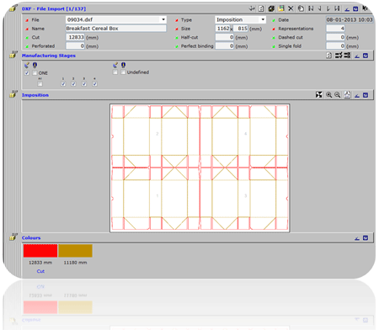Click the lock icon beside Colours title
The image size is (379, 330).
click(x=13, y=237)
